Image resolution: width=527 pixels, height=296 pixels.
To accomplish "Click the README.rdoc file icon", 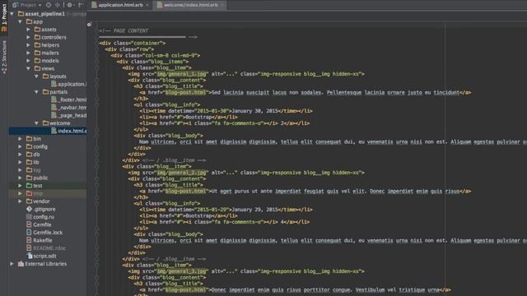I will click(30, 248).
